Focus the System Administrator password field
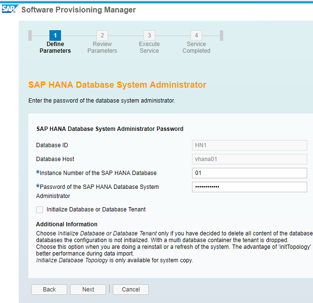This screenshot has height=303, width=313. (250, 187)
